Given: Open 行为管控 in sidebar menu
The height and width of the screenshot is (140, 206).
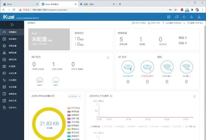Looking at the screenshot, I should click(12, 80).
